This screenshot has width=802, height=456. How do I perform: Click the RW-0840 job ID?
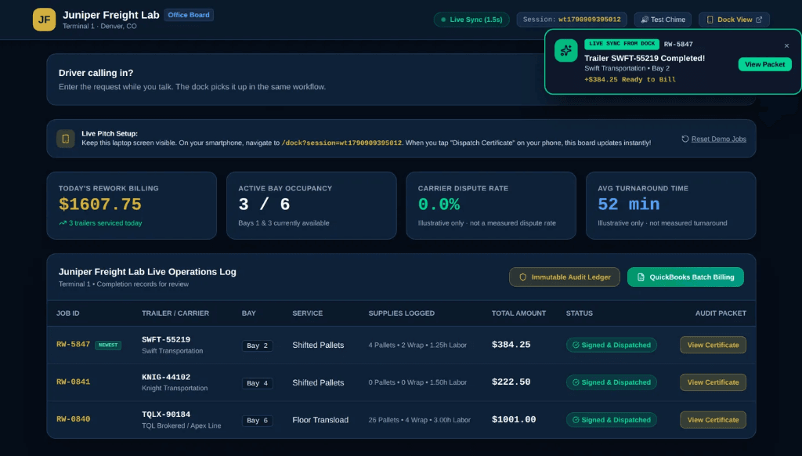coord(73,419)
